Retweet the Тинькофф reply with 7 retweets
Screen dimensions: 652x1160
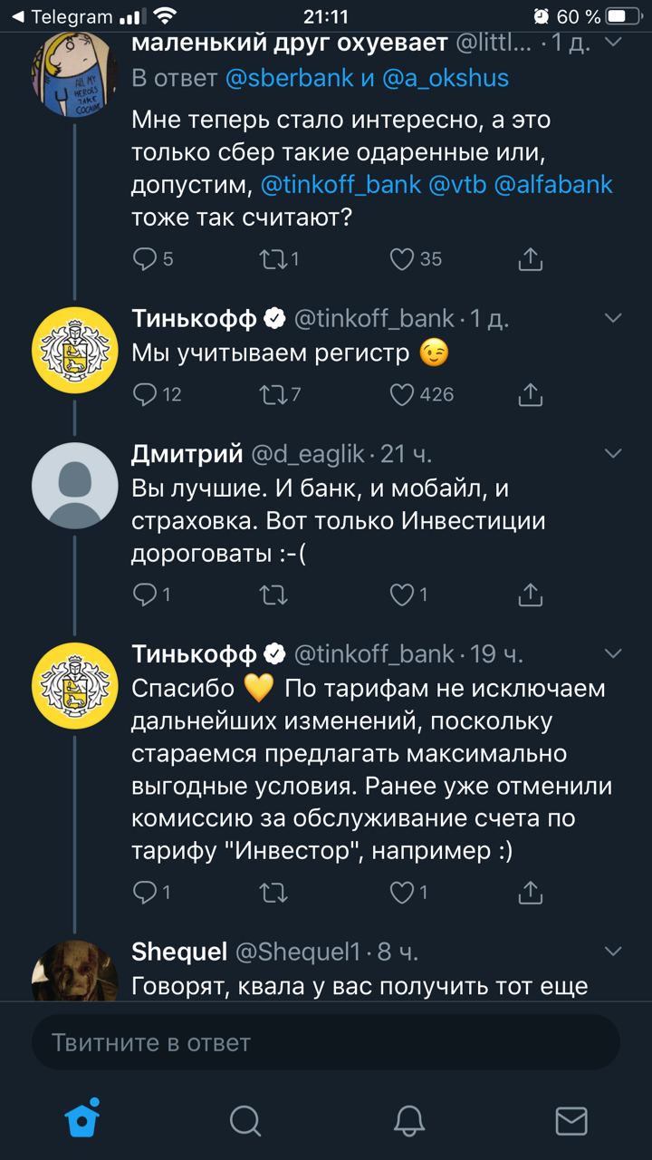(x=272, y=394)
